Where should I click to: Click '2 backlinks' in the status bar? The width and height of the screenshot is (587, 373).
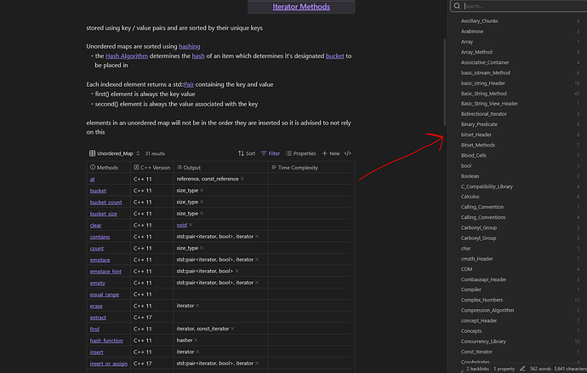click(x=478, y=369)
